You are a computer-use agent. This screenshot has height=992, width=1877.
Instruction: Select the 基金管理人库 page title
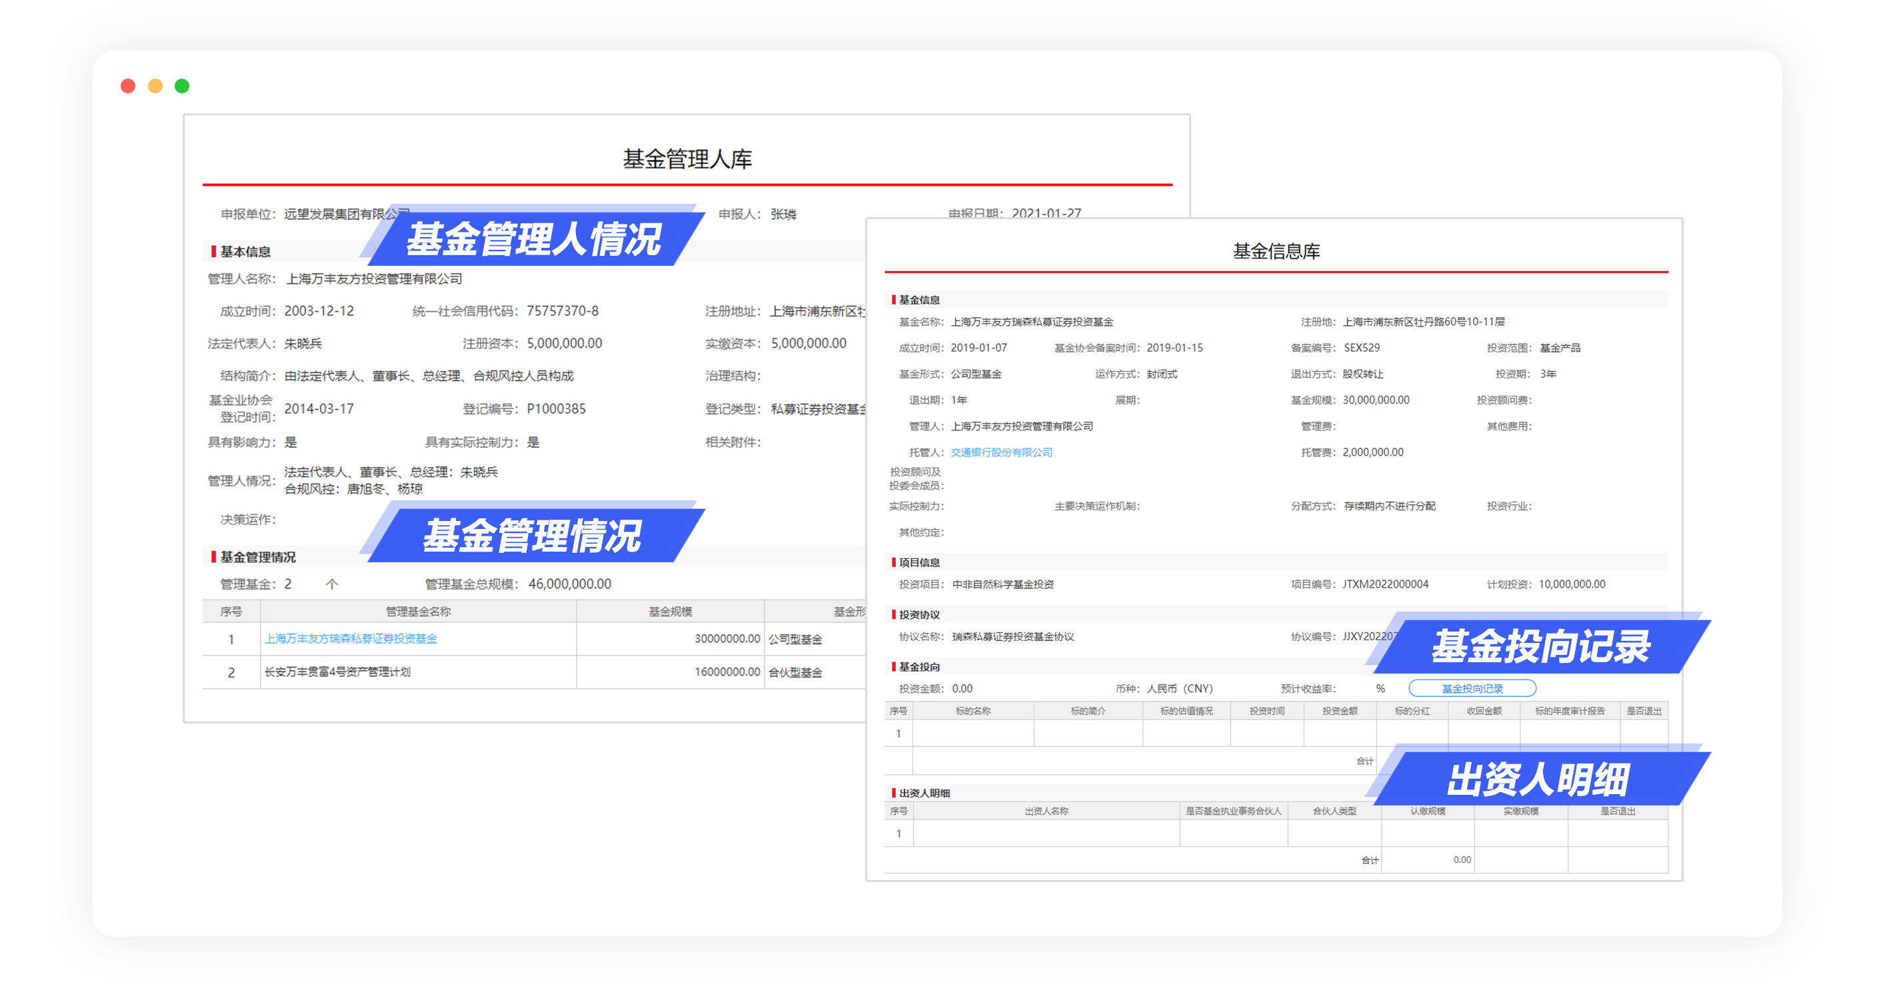687,159
